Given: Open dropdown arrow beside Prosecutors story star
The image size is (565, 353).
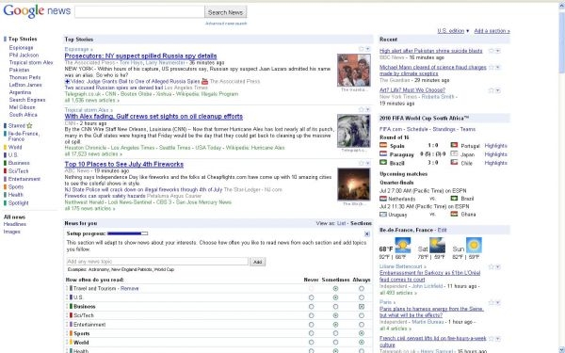Looking at the screenshot, I should 367,49.
